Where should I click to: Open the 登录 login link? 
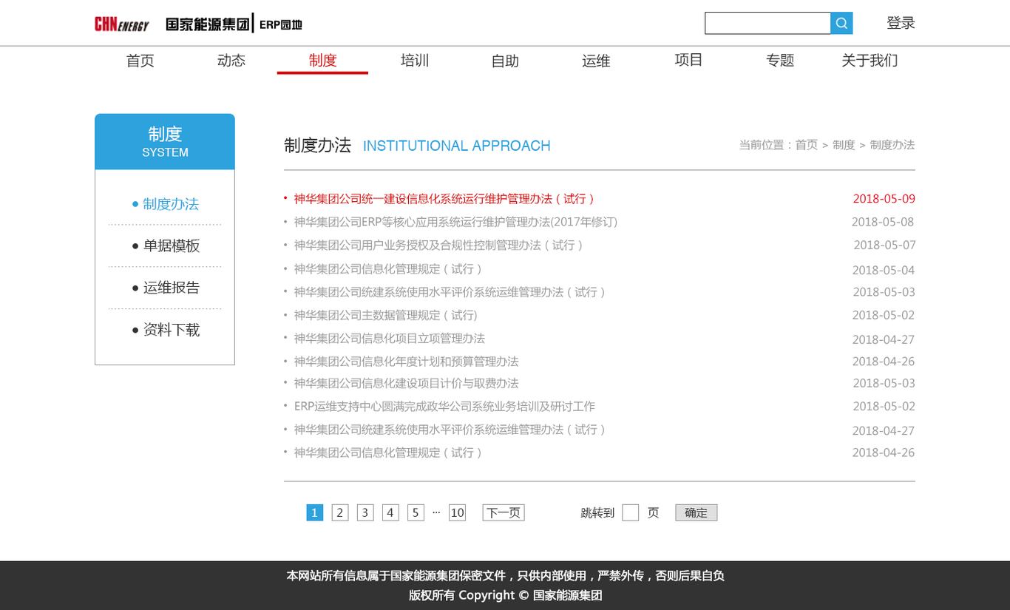point(901,23)
